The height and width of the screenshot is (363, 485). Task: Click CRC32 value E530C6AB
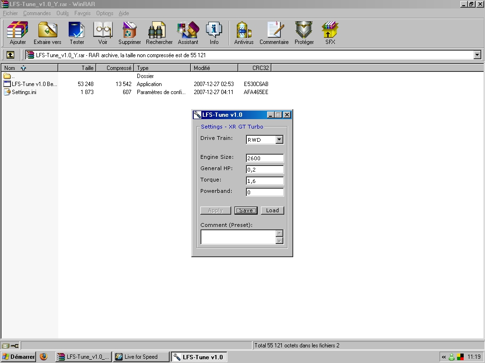coord(256,84)
